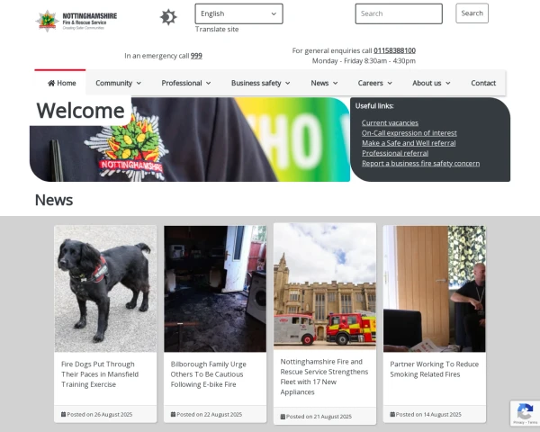540x432 pixels.
Task: Open the fire engines fleet photo
Action: coord(325,286)
